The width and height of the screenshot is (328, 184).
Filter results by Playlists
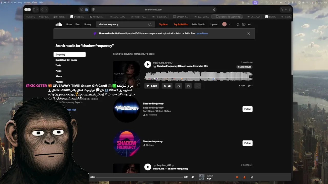coord(59,82)
